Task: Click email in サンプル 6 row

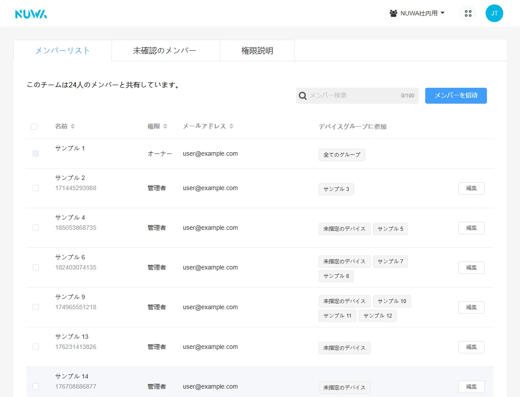Action: pos(210,267)
